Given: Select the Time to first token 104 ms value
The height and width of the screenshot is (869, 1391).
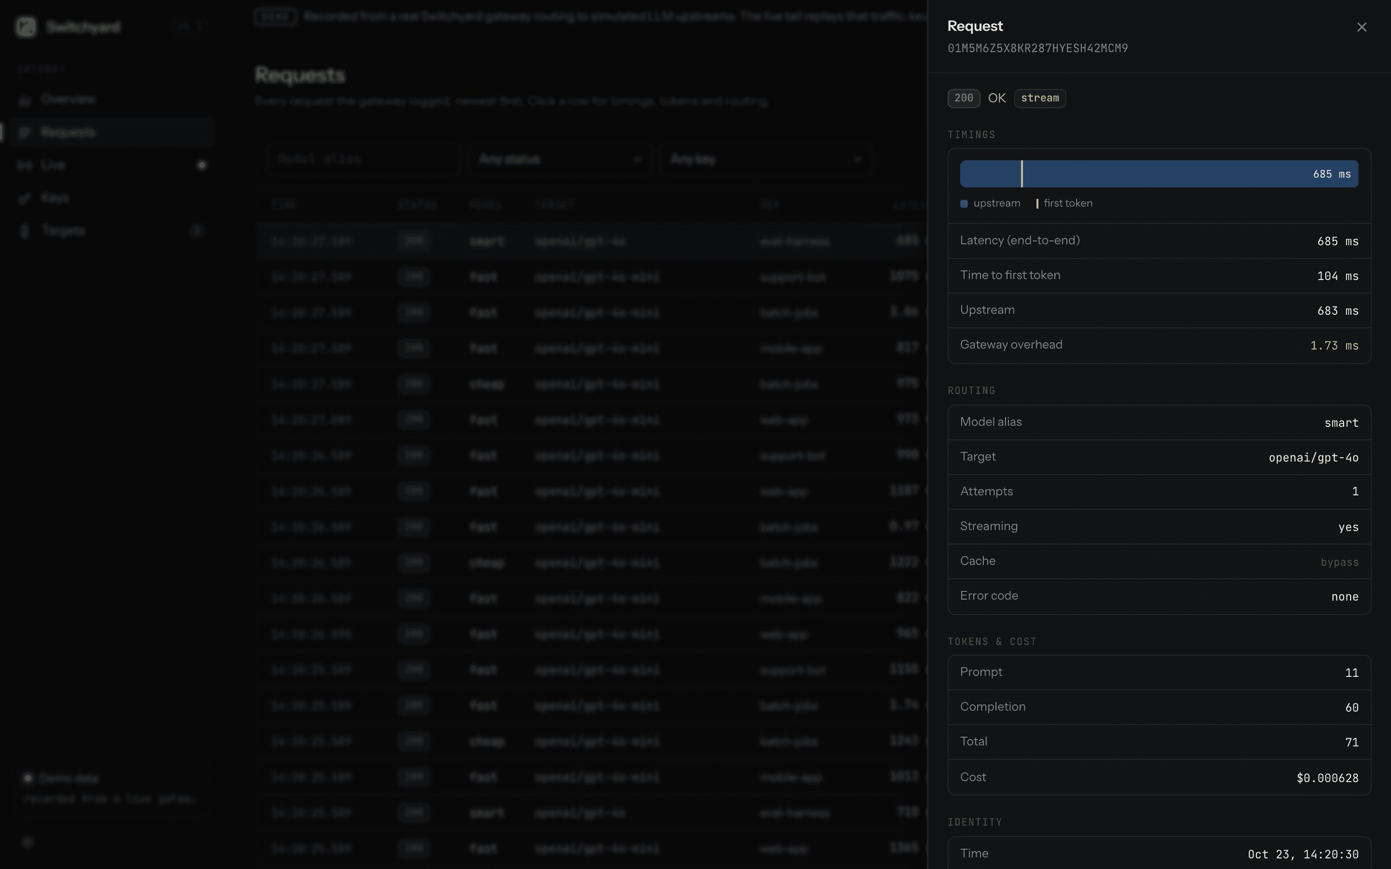Looking at the screenshot, I should (x=1337, y=276).
